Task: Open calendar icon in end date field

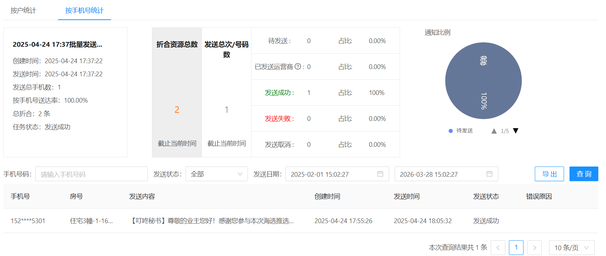Action: click(x=489, y=174)
